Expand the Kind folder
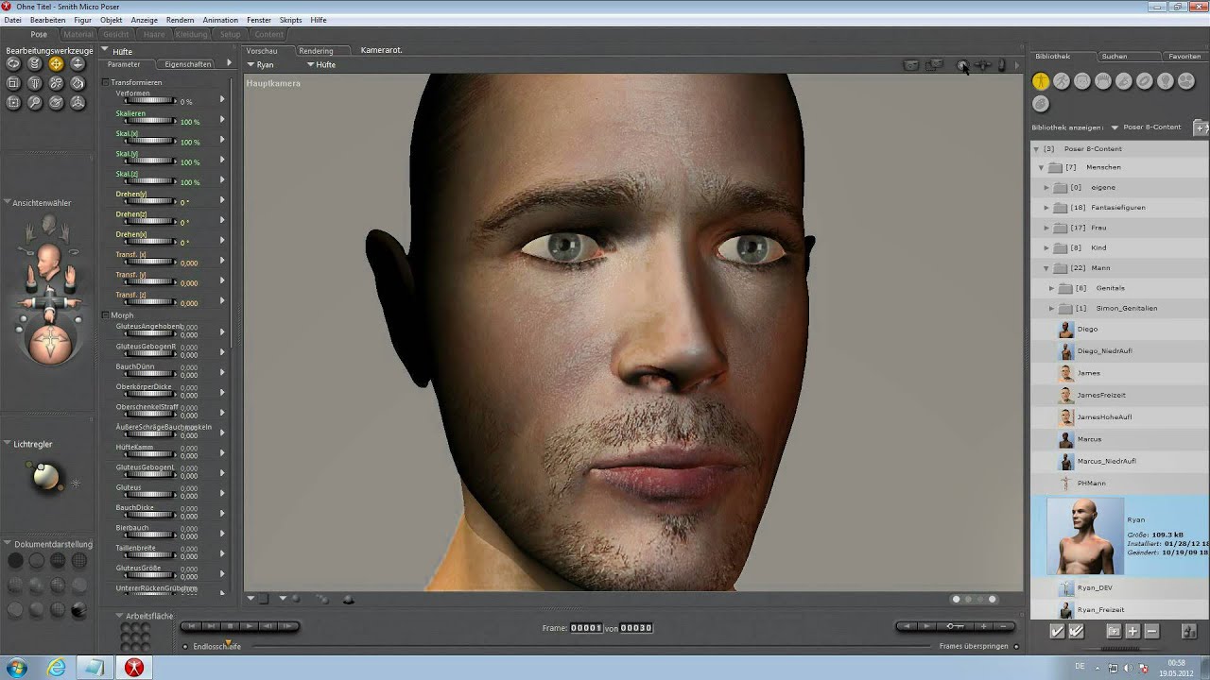The image size is (1210, 680). [1046, 247]
